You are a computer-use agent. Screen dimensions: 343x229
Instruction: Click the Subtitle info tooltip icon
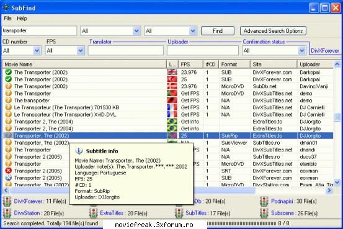tap(79, 151)
